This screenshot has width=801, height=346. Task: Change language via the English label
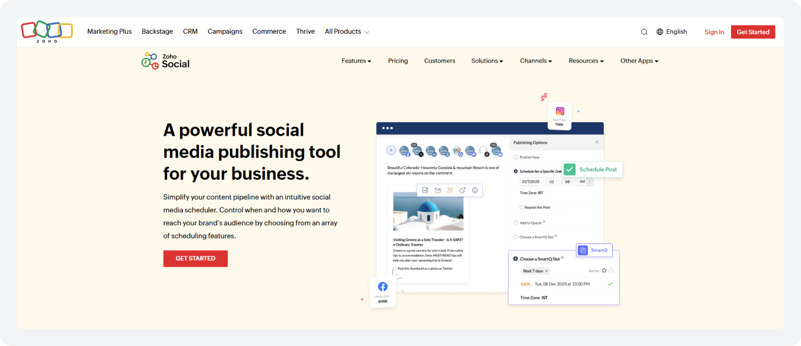click(x=676, y=32)
